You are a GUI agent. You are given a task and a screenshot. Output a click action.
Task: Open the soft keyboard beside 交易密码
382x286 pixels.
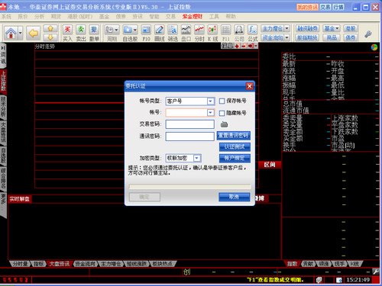click(x=224, y=124)
